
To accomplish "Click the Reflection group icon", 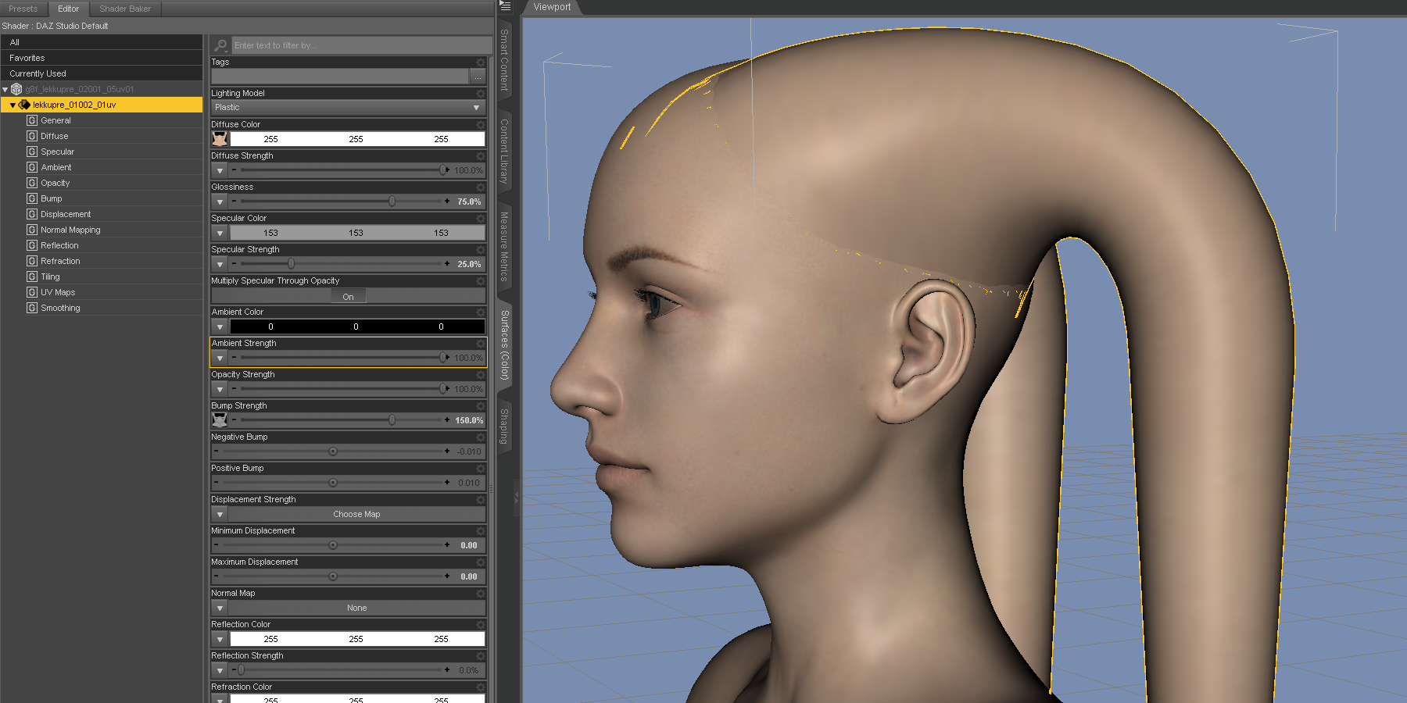I will tap(32, 245).
